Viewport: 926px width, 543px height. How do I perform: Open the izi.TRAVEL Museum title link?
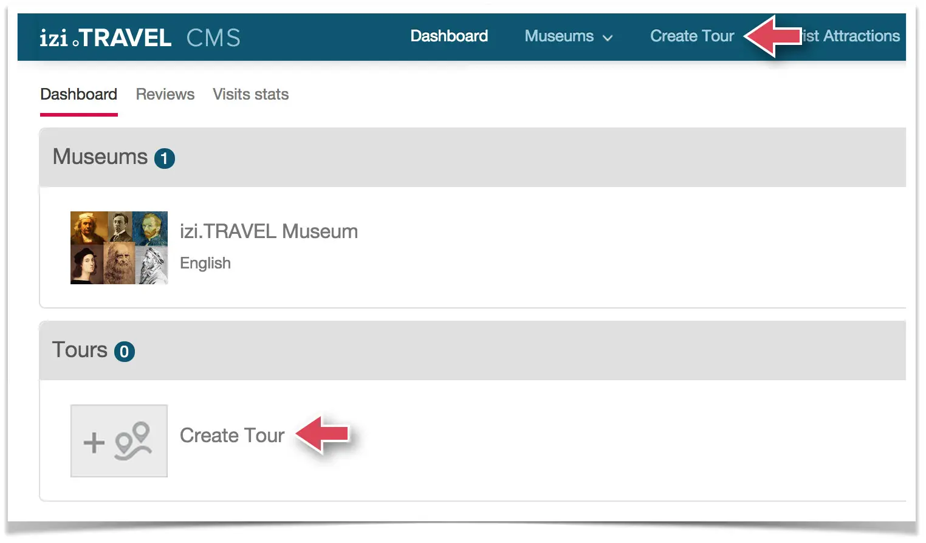click(269, 231)
